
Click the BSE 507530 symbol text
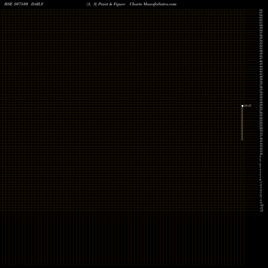pyautogui.click(x=16, y=4)
